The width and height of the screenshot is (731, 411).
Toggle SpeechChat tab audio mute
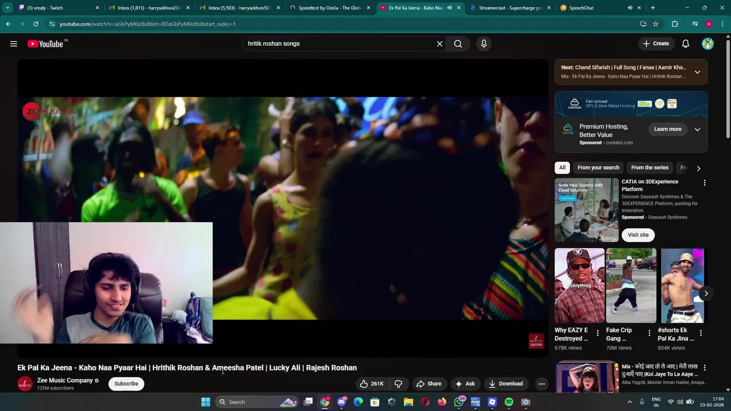coord(630,8)
